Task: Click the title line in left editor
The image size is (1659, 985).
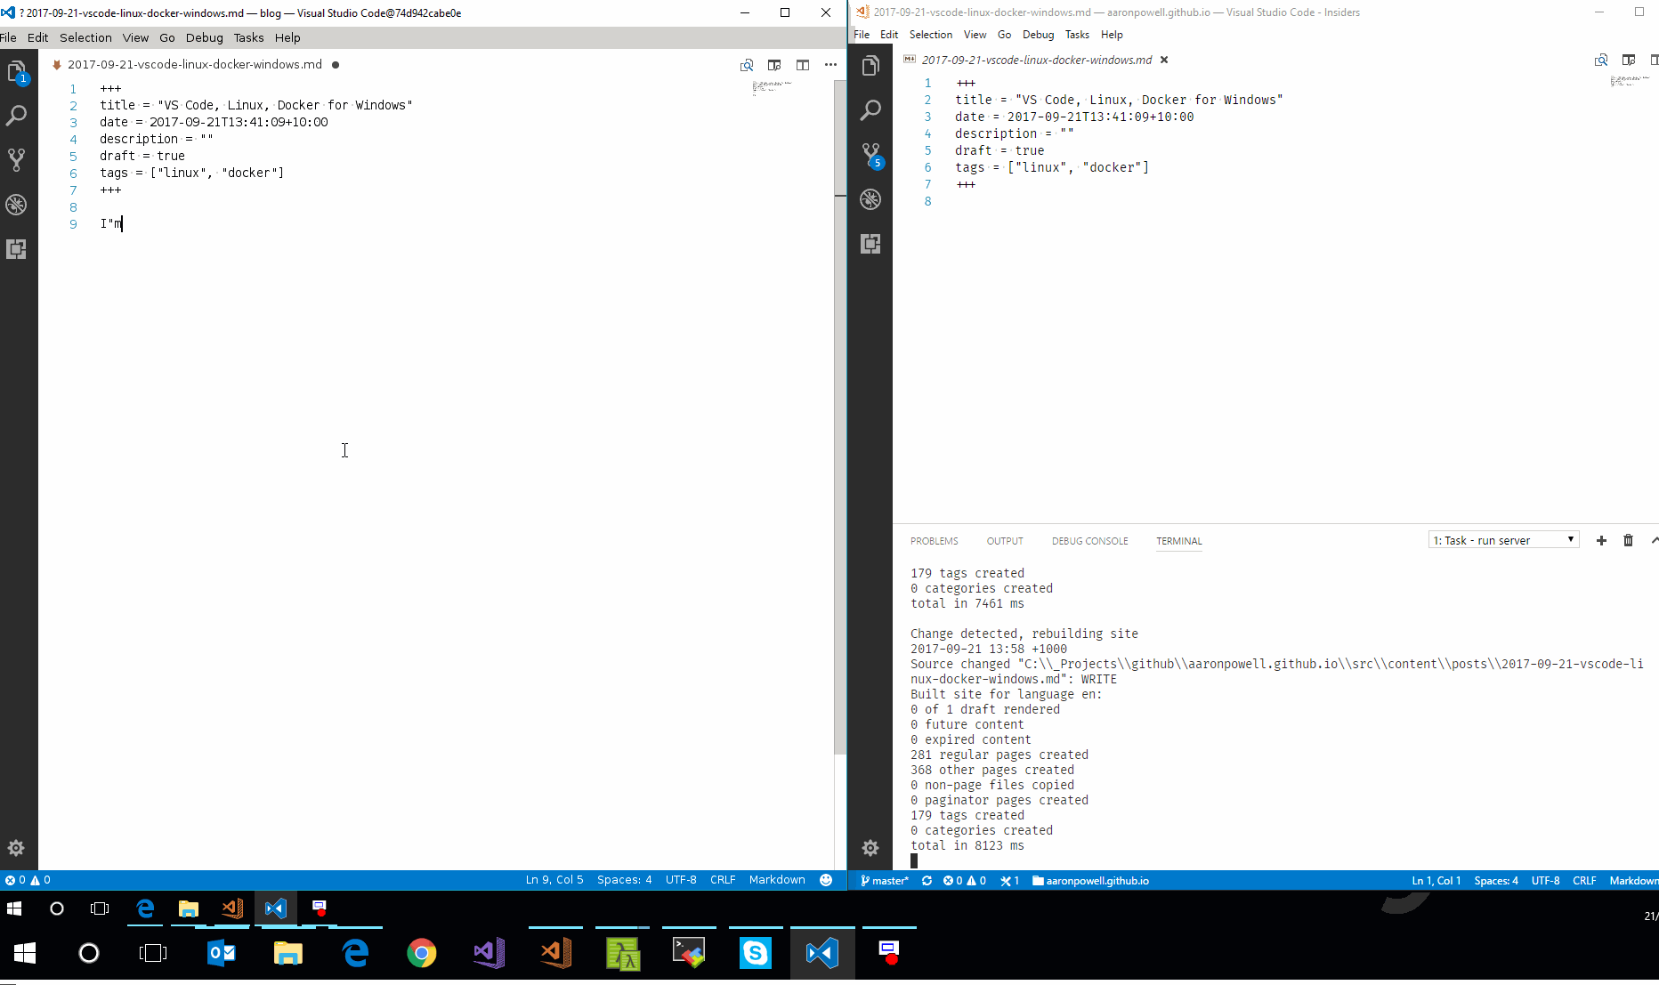Action: 256,105
